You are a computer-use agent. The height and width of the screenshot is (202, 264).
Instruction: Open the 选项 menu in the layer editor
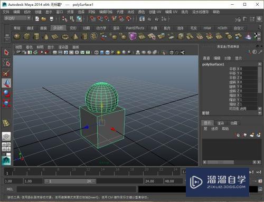pyautogui.click(x=214, y=129)
